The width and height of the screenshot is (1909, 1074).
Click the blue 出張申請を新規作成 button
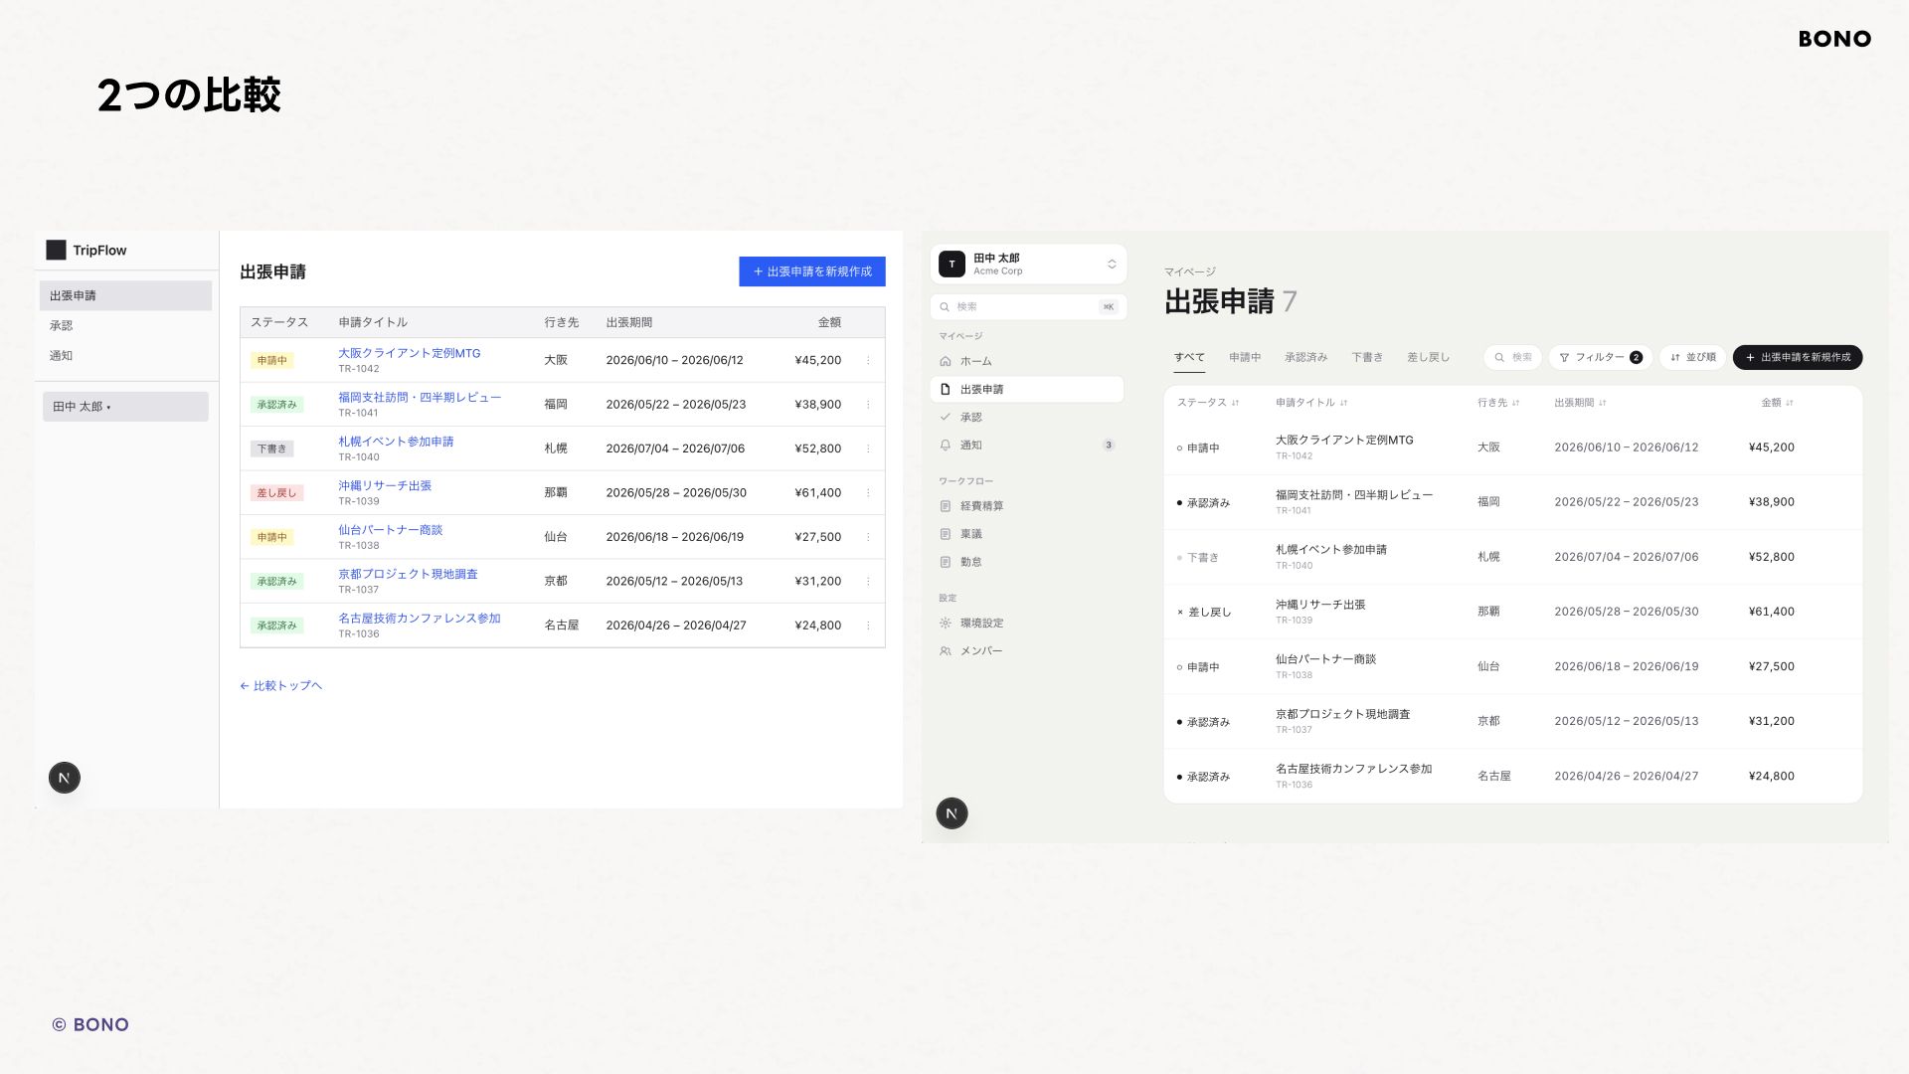(811, 271)
